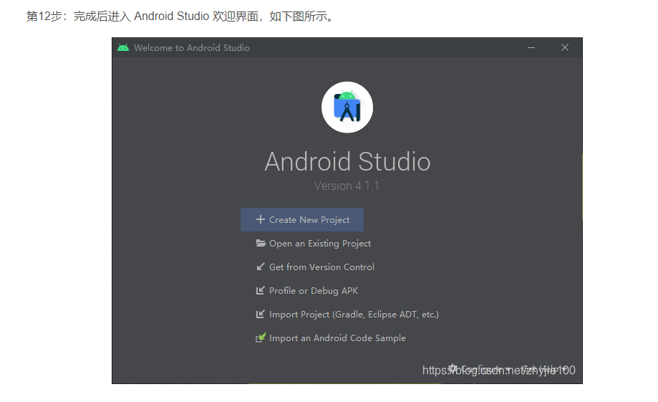658x402 pixels.
Task: Click the large "Android Studio" heading text
Action: click(347, 162)
